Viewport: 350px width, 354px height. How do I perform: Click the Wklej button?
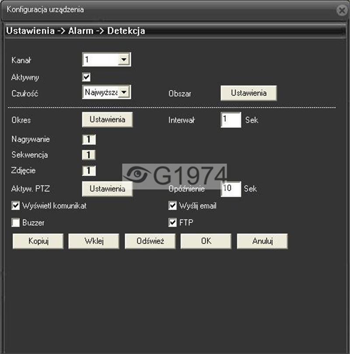coord(94,241)
